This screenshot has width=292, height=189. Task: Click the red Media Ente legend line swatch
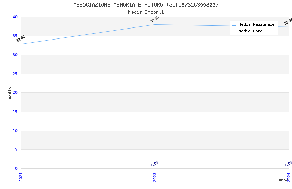coord(234,32)
